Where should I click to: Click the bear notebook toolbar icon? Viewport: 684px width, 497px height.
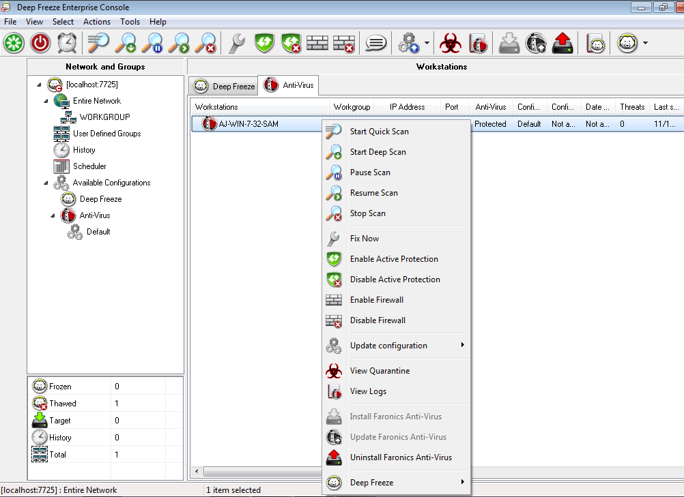[595, 43]
